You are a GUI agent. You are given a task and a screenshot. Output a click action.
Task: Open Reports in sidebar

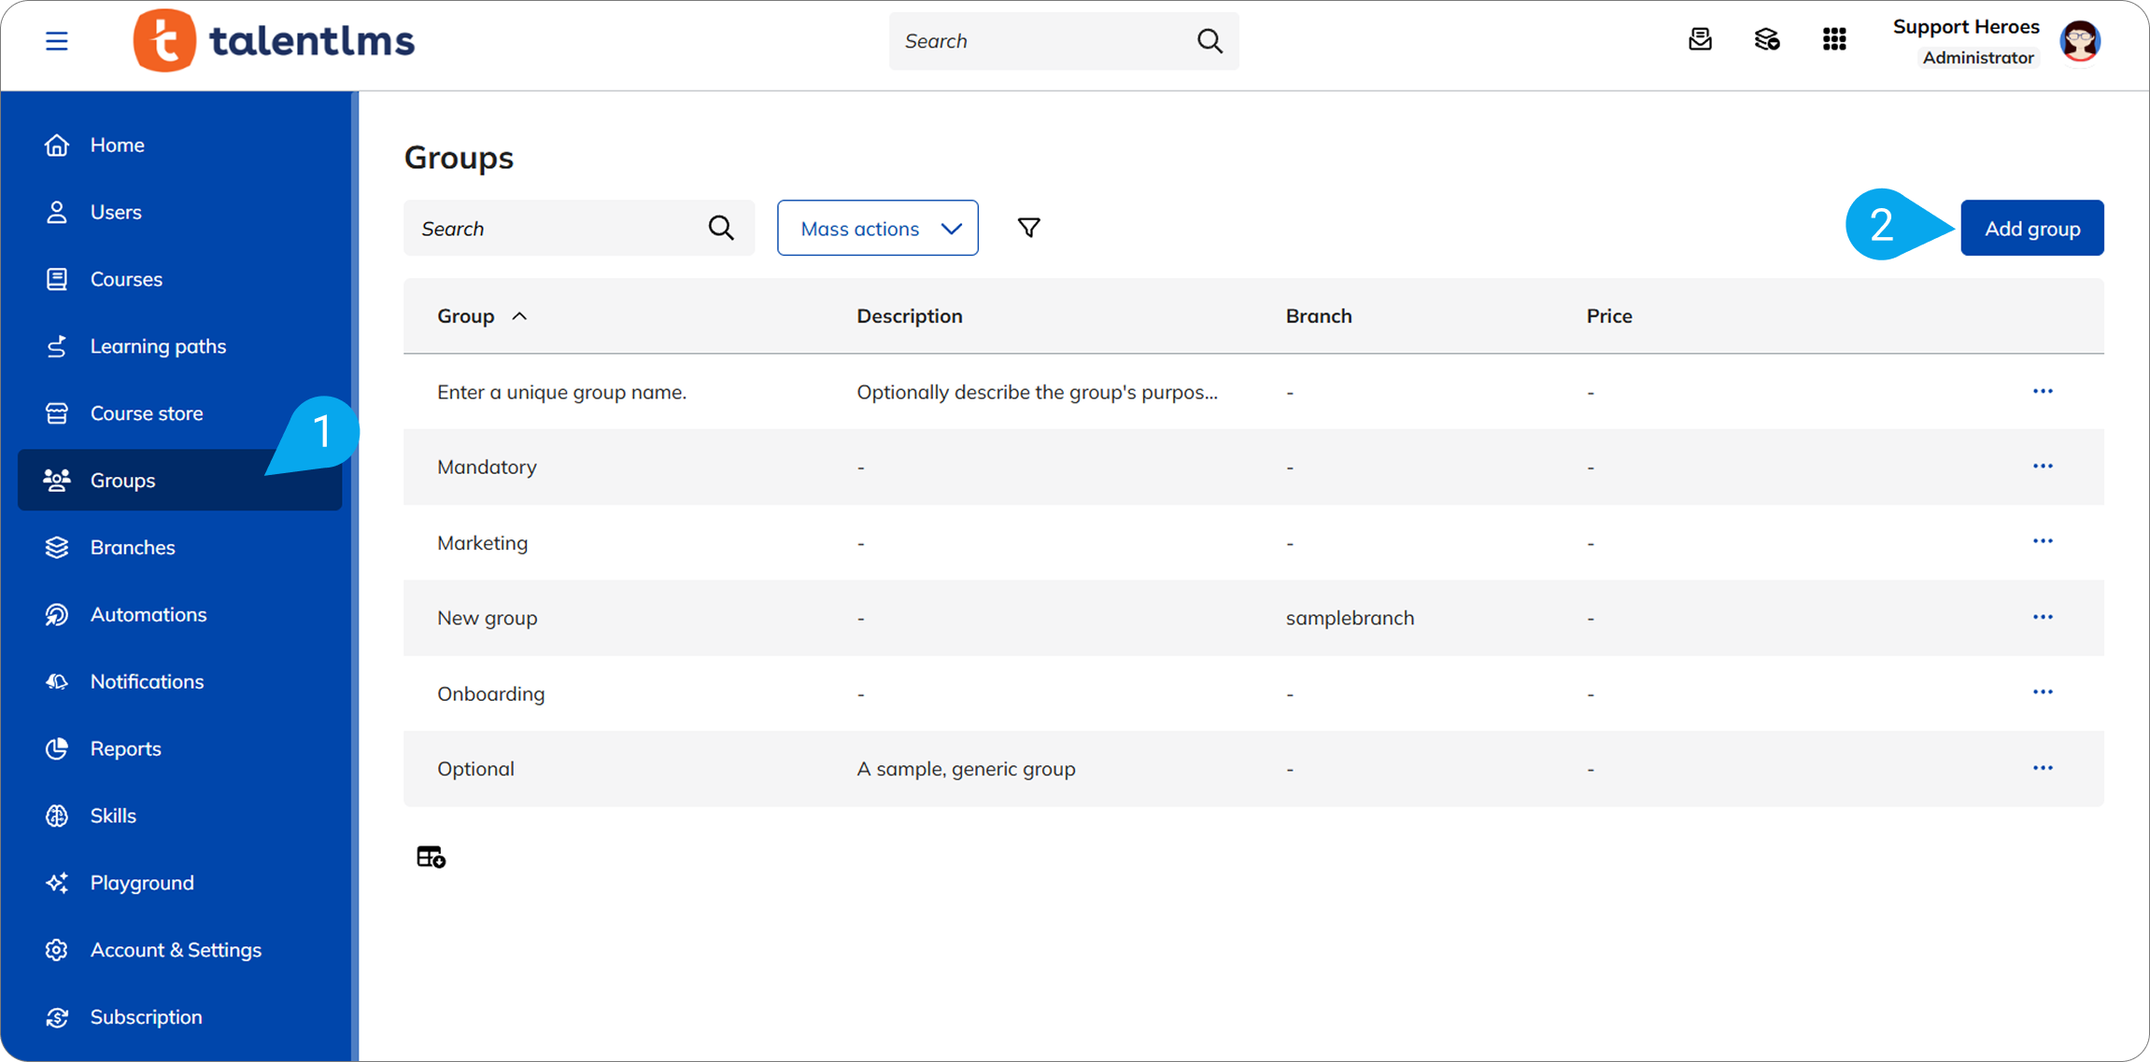179,748
